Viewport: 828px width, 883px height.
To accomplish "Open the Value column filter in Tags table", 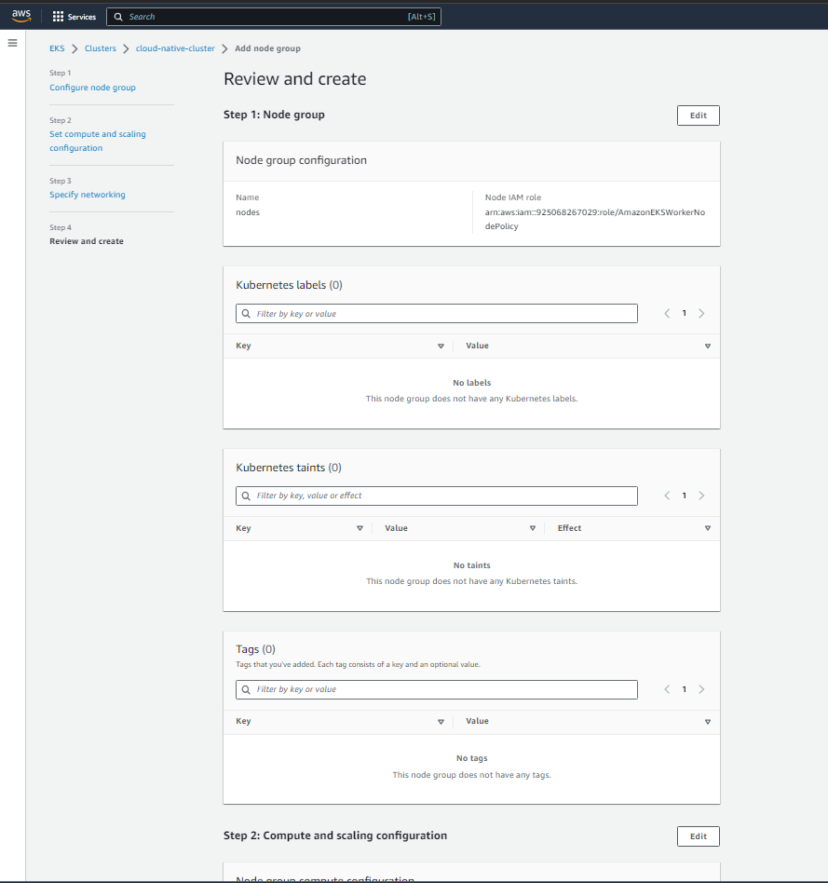I will (708, 721).
